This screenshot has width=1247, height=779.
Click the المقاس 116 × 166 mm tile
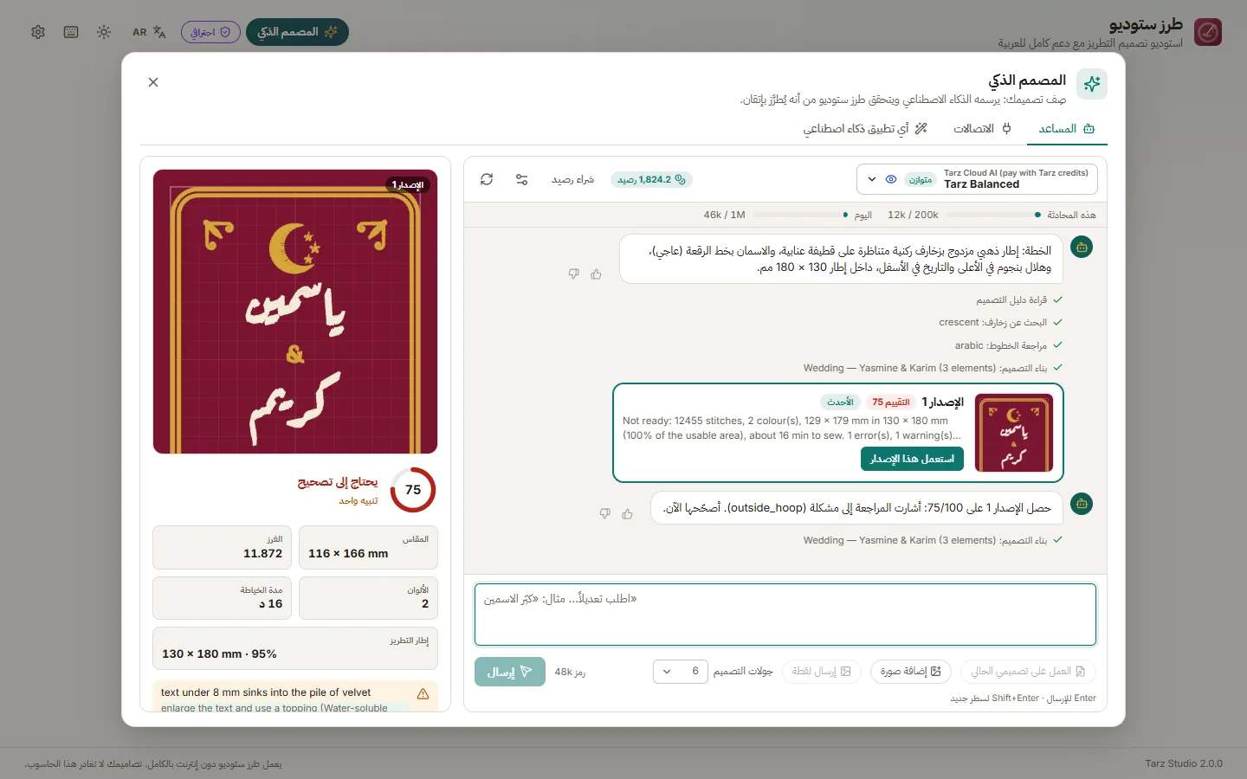pyautogui.click(x=368, y=547)
